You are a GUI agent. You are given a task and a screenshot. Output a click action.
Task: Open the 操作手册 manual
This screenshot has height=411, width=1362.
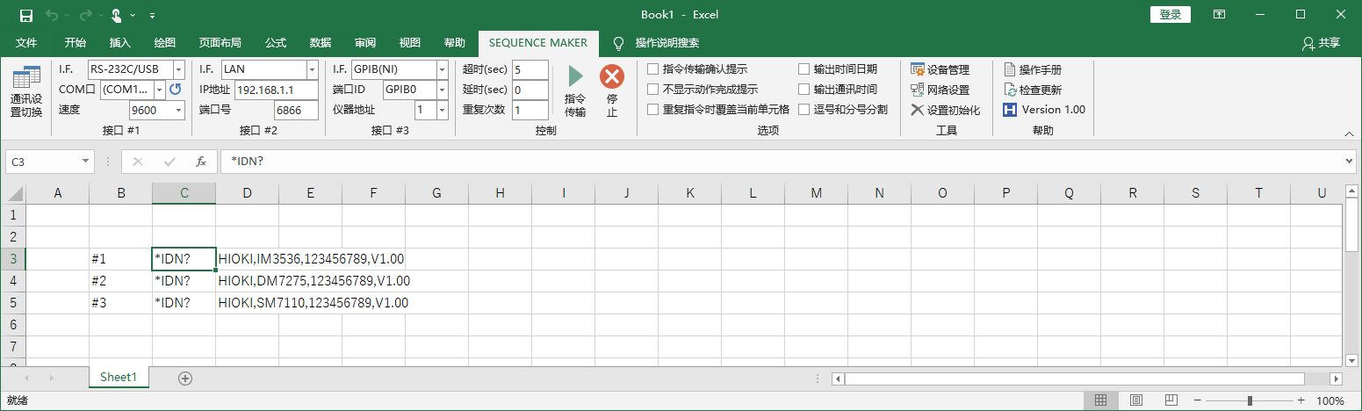(x=1034, y=69)
